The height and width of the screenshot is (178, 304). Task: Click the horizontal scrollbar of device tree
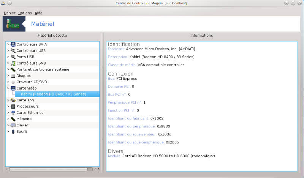tap(48, 170)
